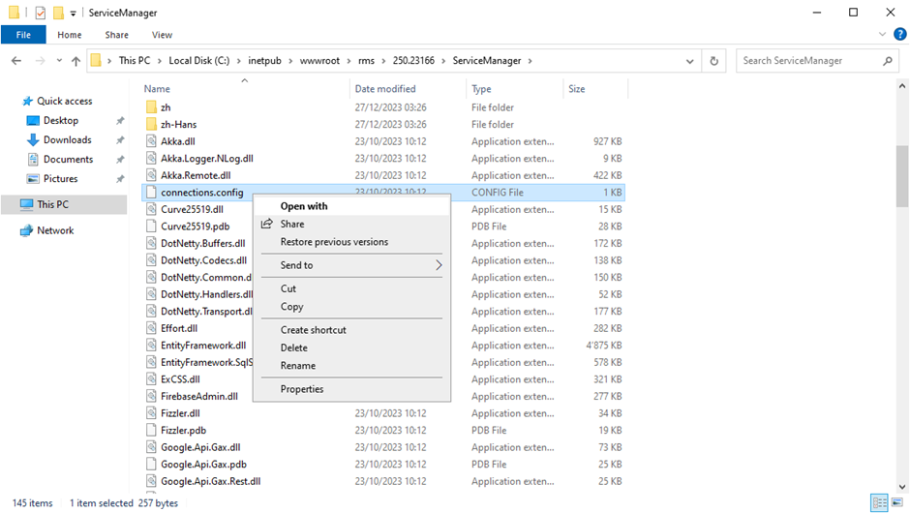Screen dimensions: 910x513
Task: Open Pictures in the navigation pane
Action: [x=60, y=179]
